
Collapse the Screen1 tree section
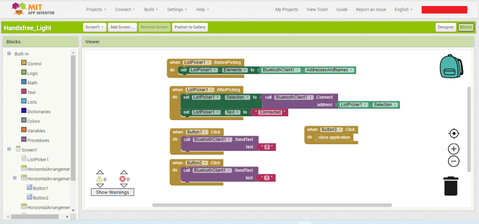[9, 149]
